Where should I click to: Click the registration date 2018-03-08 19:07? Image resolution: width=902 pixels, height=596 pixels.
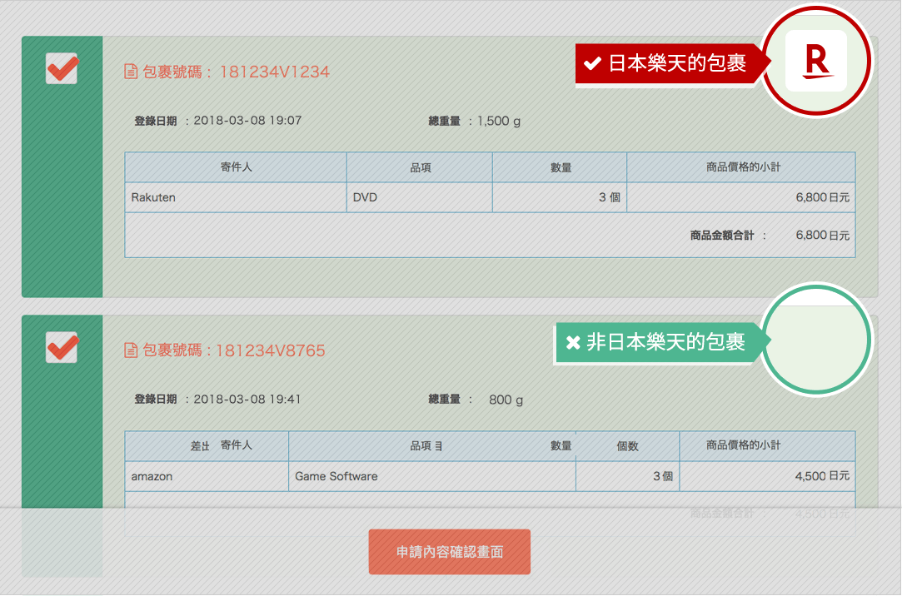[x=247, y=120]
